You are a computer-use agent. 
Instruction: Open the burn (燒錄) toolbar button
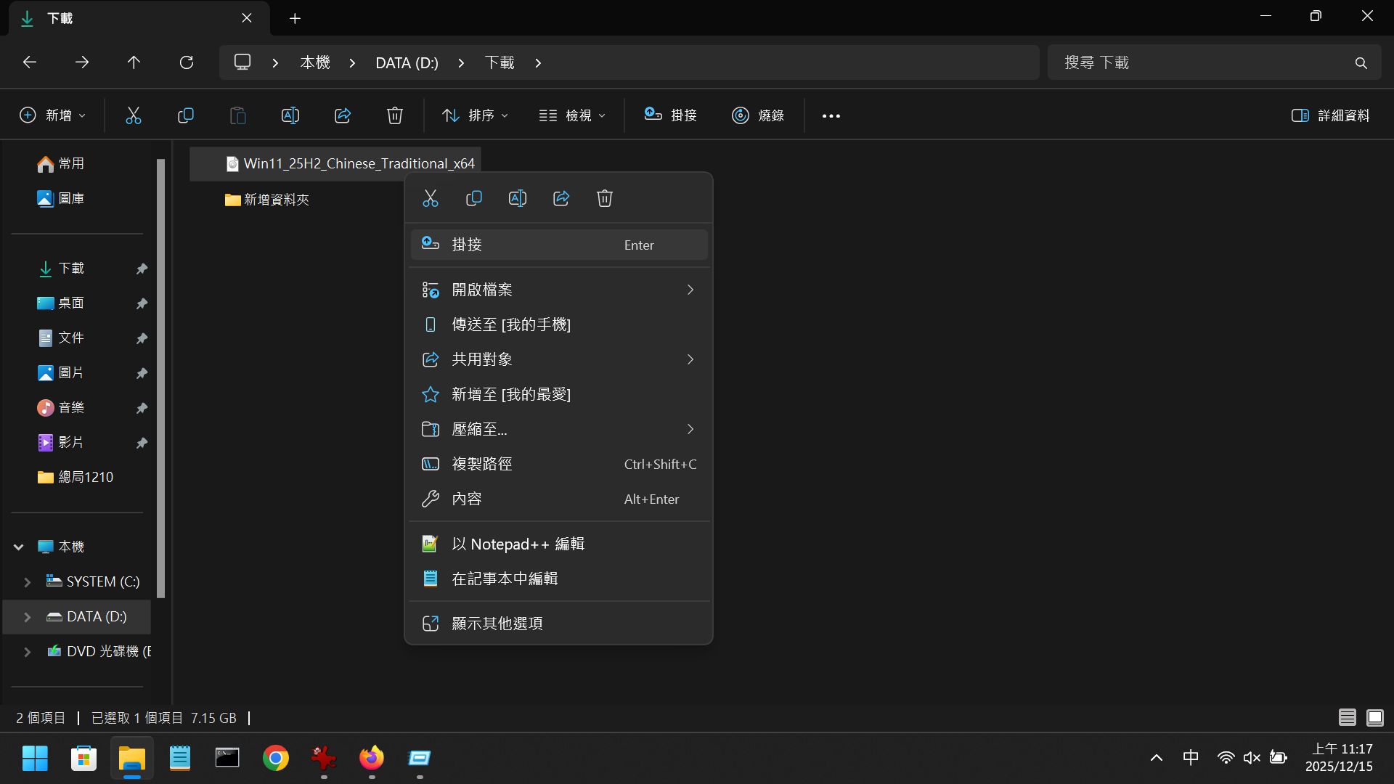pyautogui.click(x=758, y=115)
